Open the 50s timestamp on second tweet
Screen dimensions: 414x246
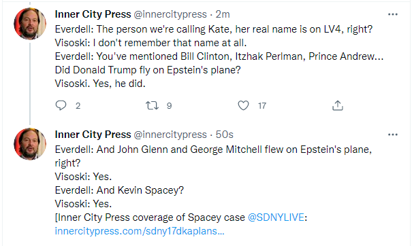(x=225, y=135)
